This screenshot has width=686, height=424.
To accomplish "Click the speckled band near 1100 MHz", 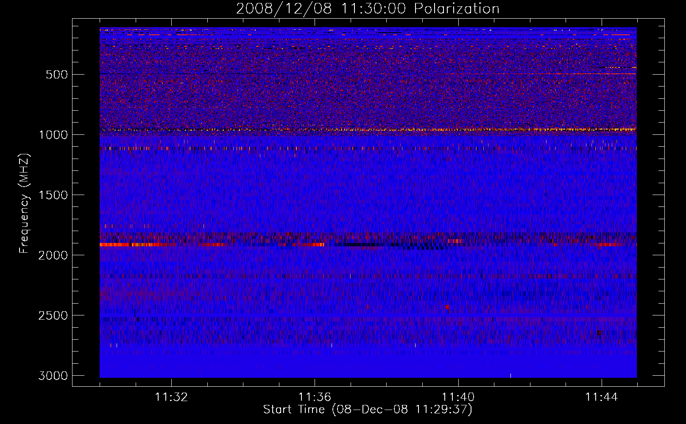I will tap(368, 148).
